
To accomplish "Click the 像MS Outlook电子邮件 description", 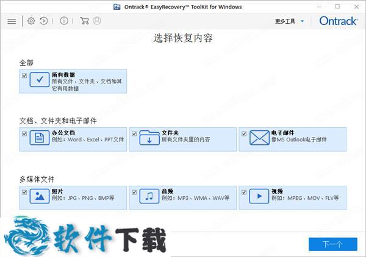I will tap(299, 139).
